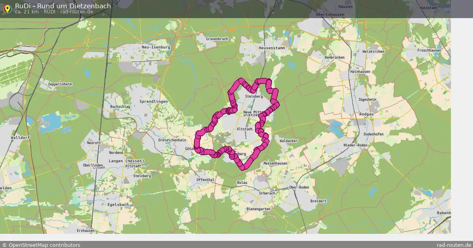Click the Nieder-Roden map label
The height and width of the screenshot is (248, 473).
click(356, 145)
